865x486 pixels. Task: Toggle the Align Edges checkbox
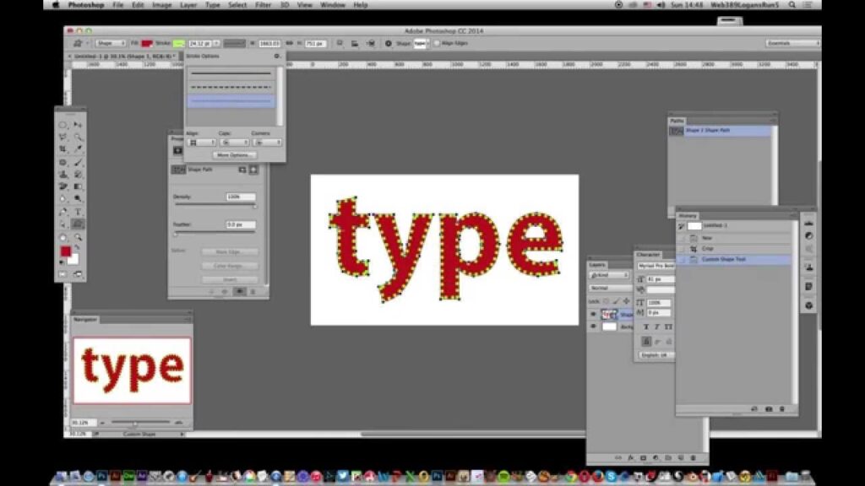click(437, 43)
